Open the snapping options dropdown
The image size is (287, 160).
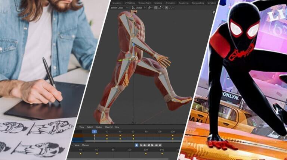tap(161, 8)
